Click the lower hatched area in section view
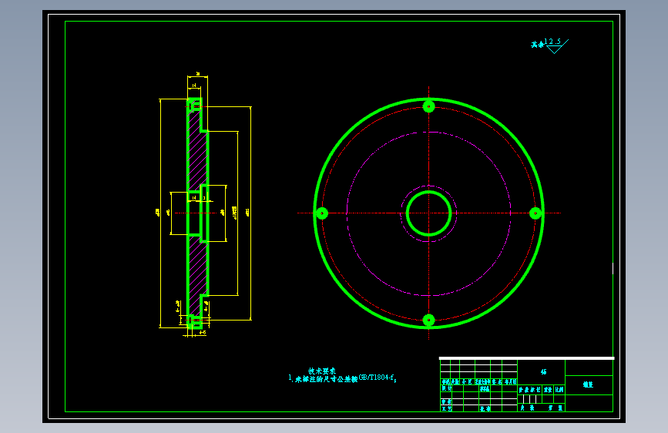 197,275
